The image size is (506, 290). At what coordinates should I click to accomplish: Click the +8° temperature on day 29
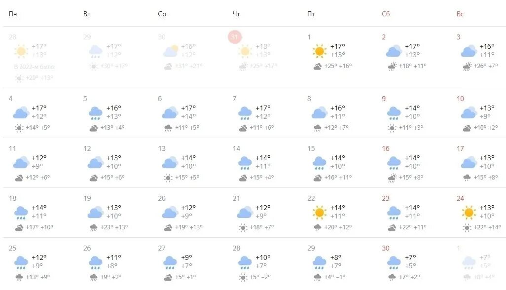tap(336, 257)
